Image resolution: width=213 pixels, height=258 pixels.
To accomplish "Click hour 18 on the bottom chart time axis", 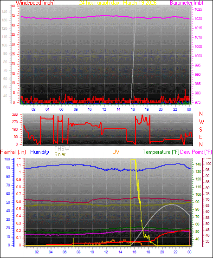I will [148, 252].
